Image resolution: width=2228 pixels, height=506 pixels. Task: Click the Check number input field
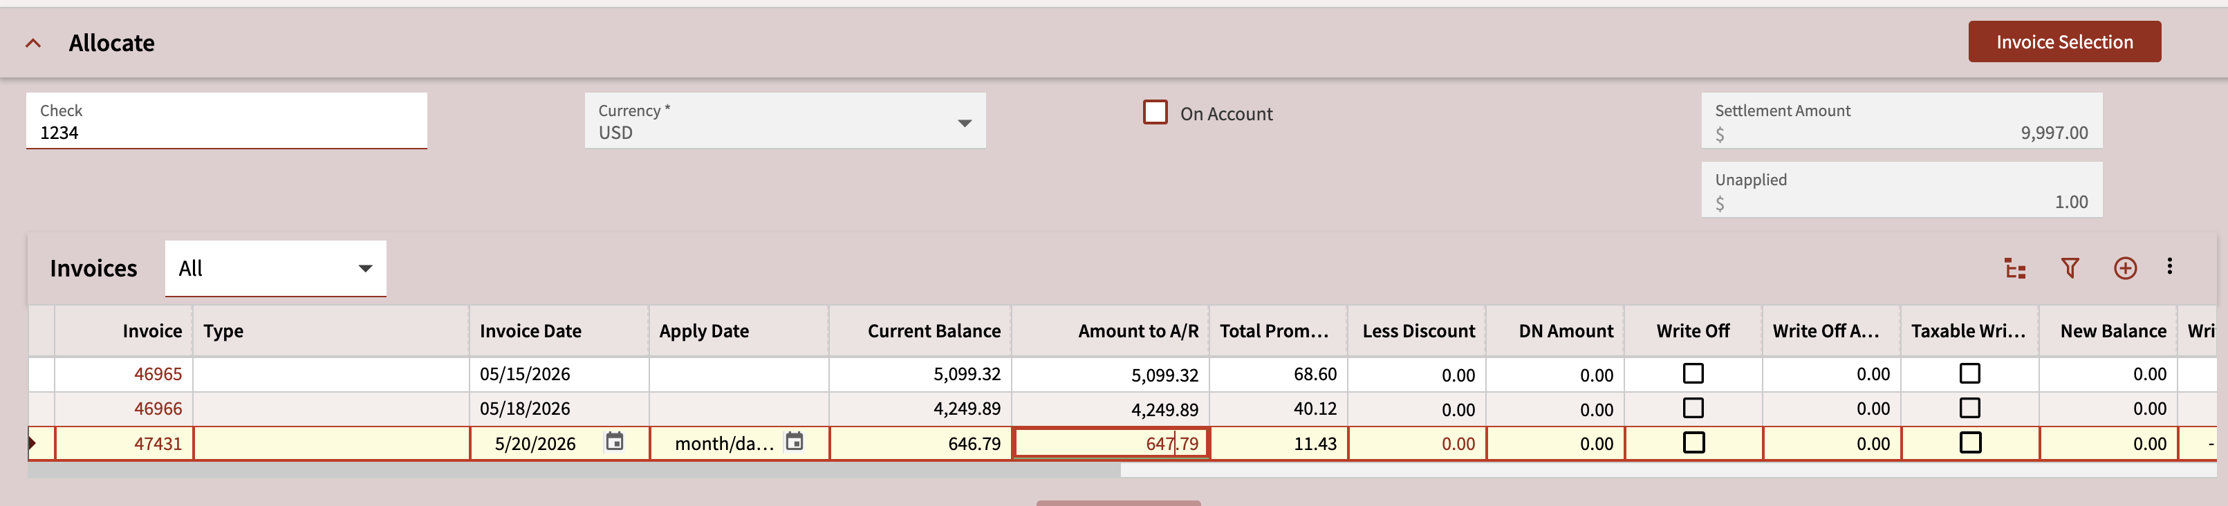pyautogui.click(x=227, y=121)
